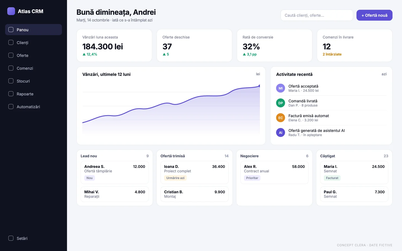The width and height of the screenshot is (402, 251).
Task: Click the orange EC avatar
Action: click(x=281, y=118)
